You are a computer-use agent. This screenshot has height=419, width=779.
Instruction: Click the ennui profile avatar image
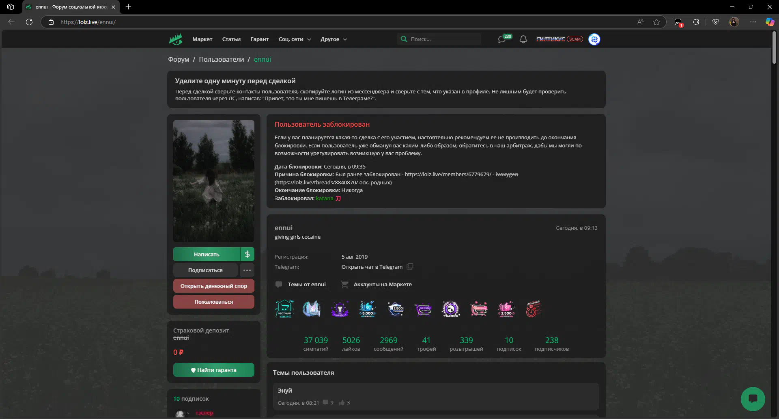(214, 181)
